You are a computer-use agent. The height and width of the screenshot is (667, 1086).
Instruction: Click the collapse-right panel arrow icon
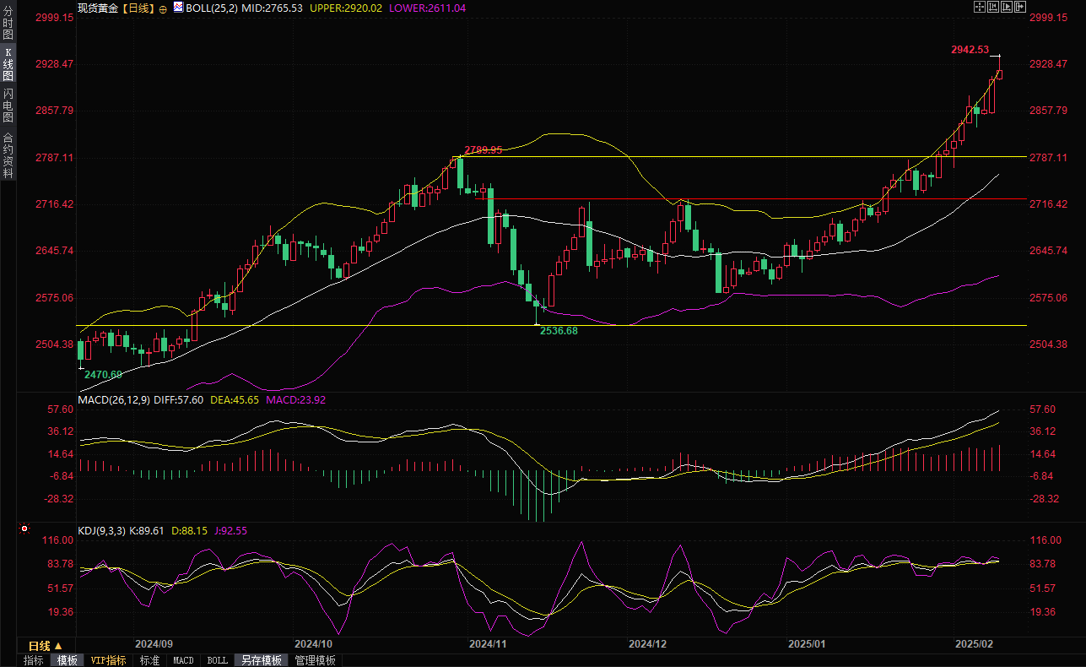click(1020, 7)
